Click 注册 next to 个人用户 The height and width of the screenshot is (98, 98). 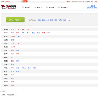(x=79, y=1)
